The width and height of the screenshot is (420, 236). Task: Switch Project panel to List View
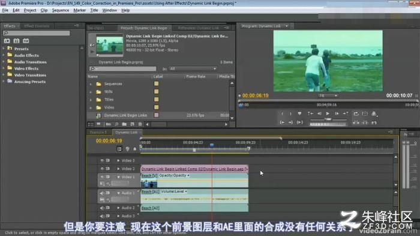[91, 124]
